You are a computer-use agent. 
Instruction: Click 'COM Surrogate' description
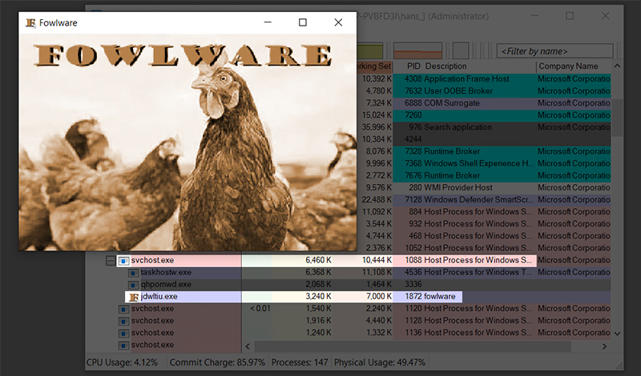pos(452,103)
